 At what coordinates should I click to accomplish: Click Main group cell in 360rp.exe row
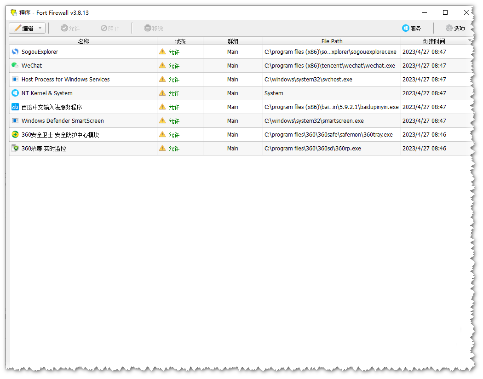(233, 149)
